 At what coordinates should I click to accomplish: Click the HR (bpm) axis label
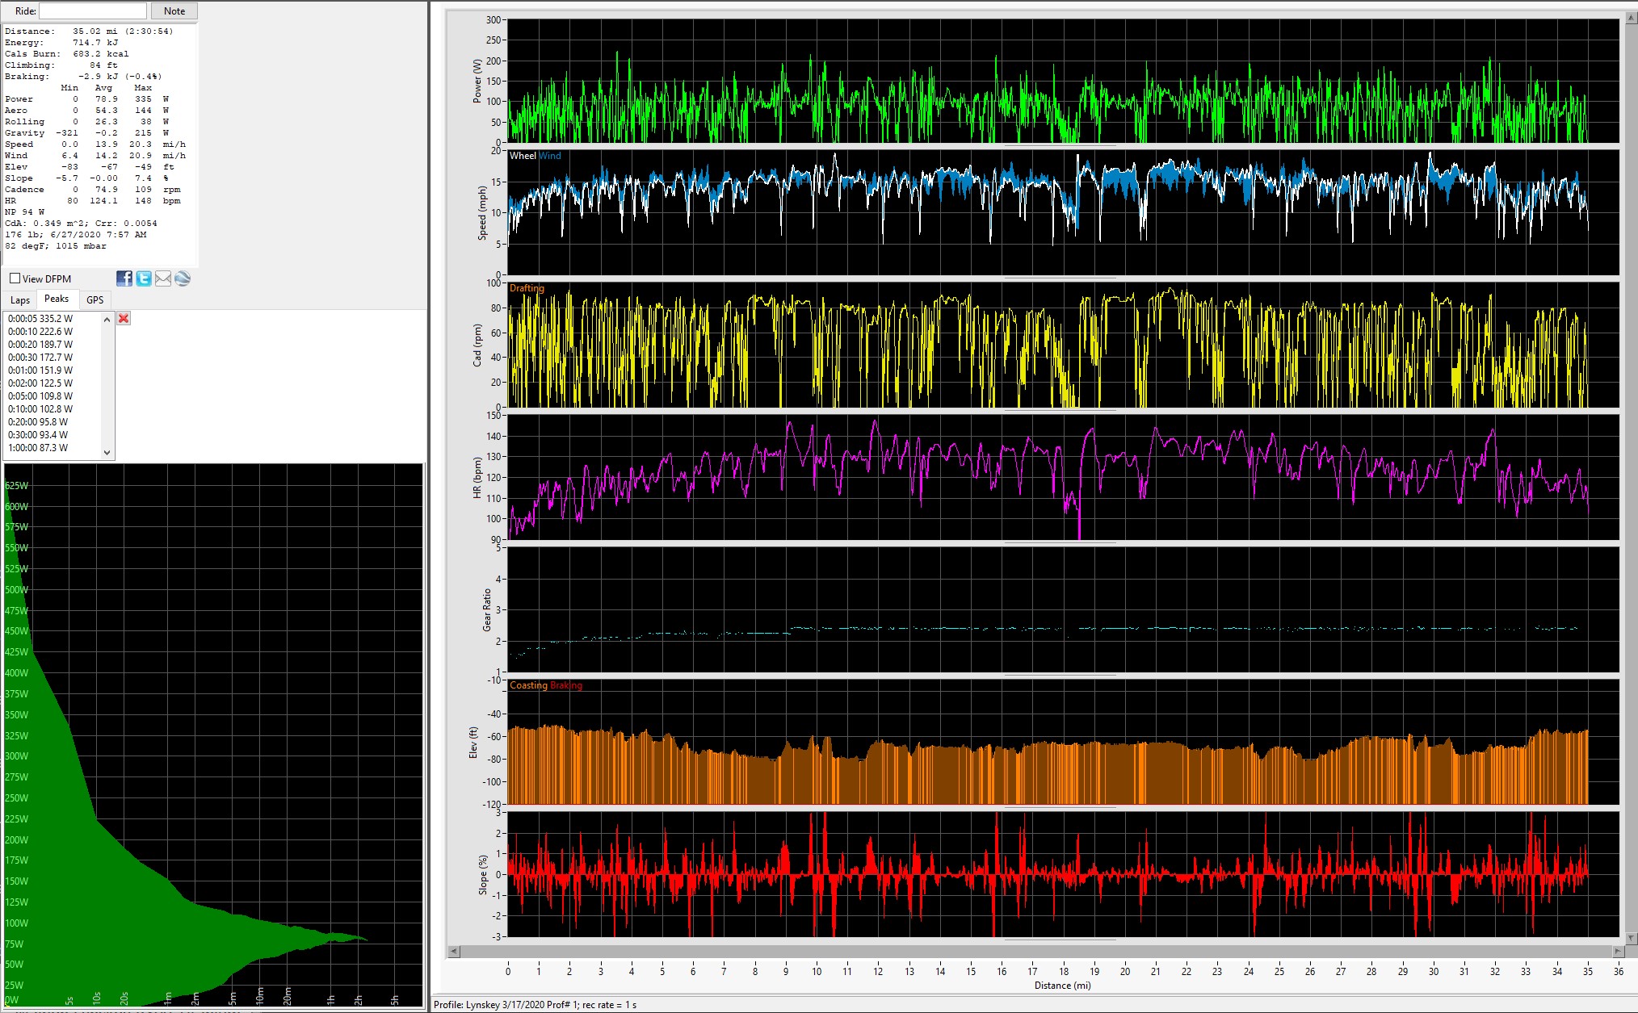pyautogui.click(x=477, y=478)
